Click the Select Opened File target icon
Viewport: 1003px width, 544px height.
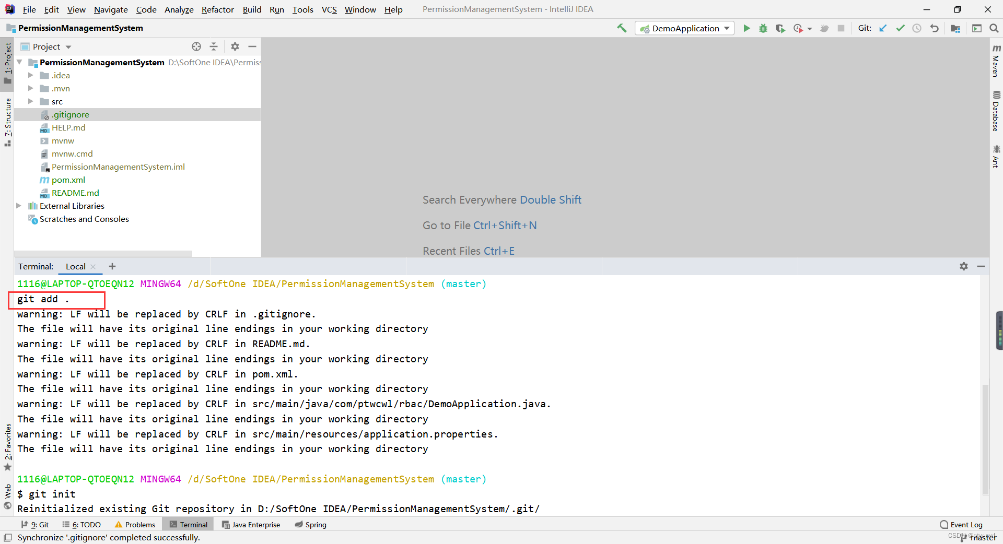[x=196, y=46]
